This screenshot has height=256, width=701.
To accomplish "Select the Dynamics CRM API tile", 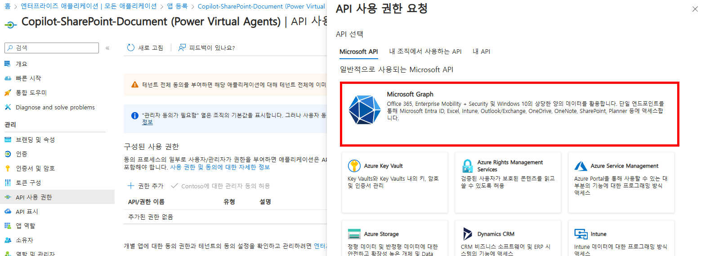I will (508, 239).
